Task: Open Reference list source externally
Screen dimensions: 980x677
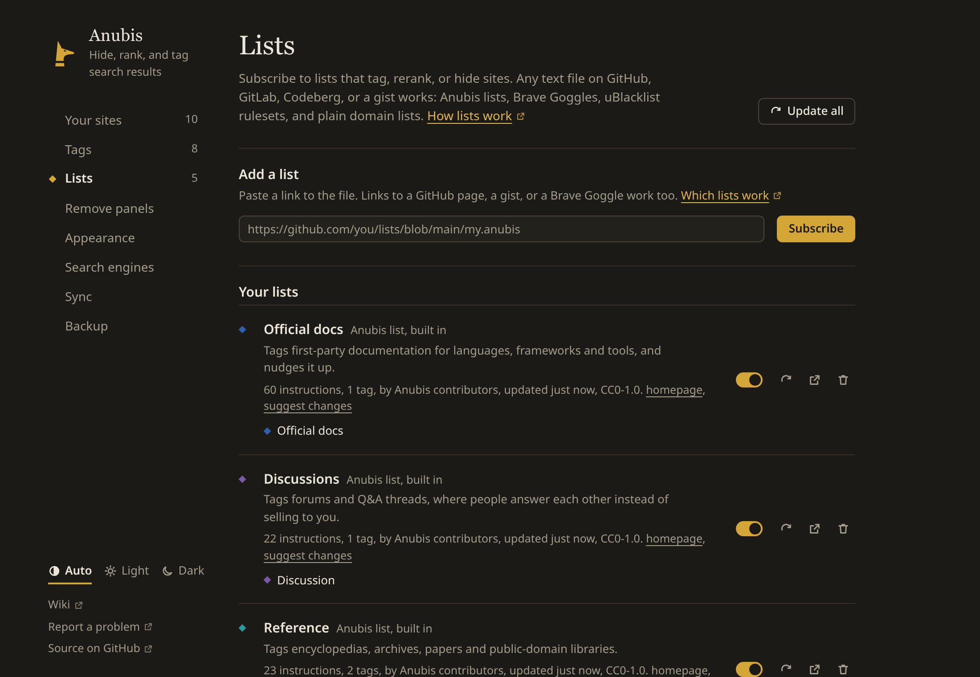Action: pyautogui.click(x=815, y=669)
